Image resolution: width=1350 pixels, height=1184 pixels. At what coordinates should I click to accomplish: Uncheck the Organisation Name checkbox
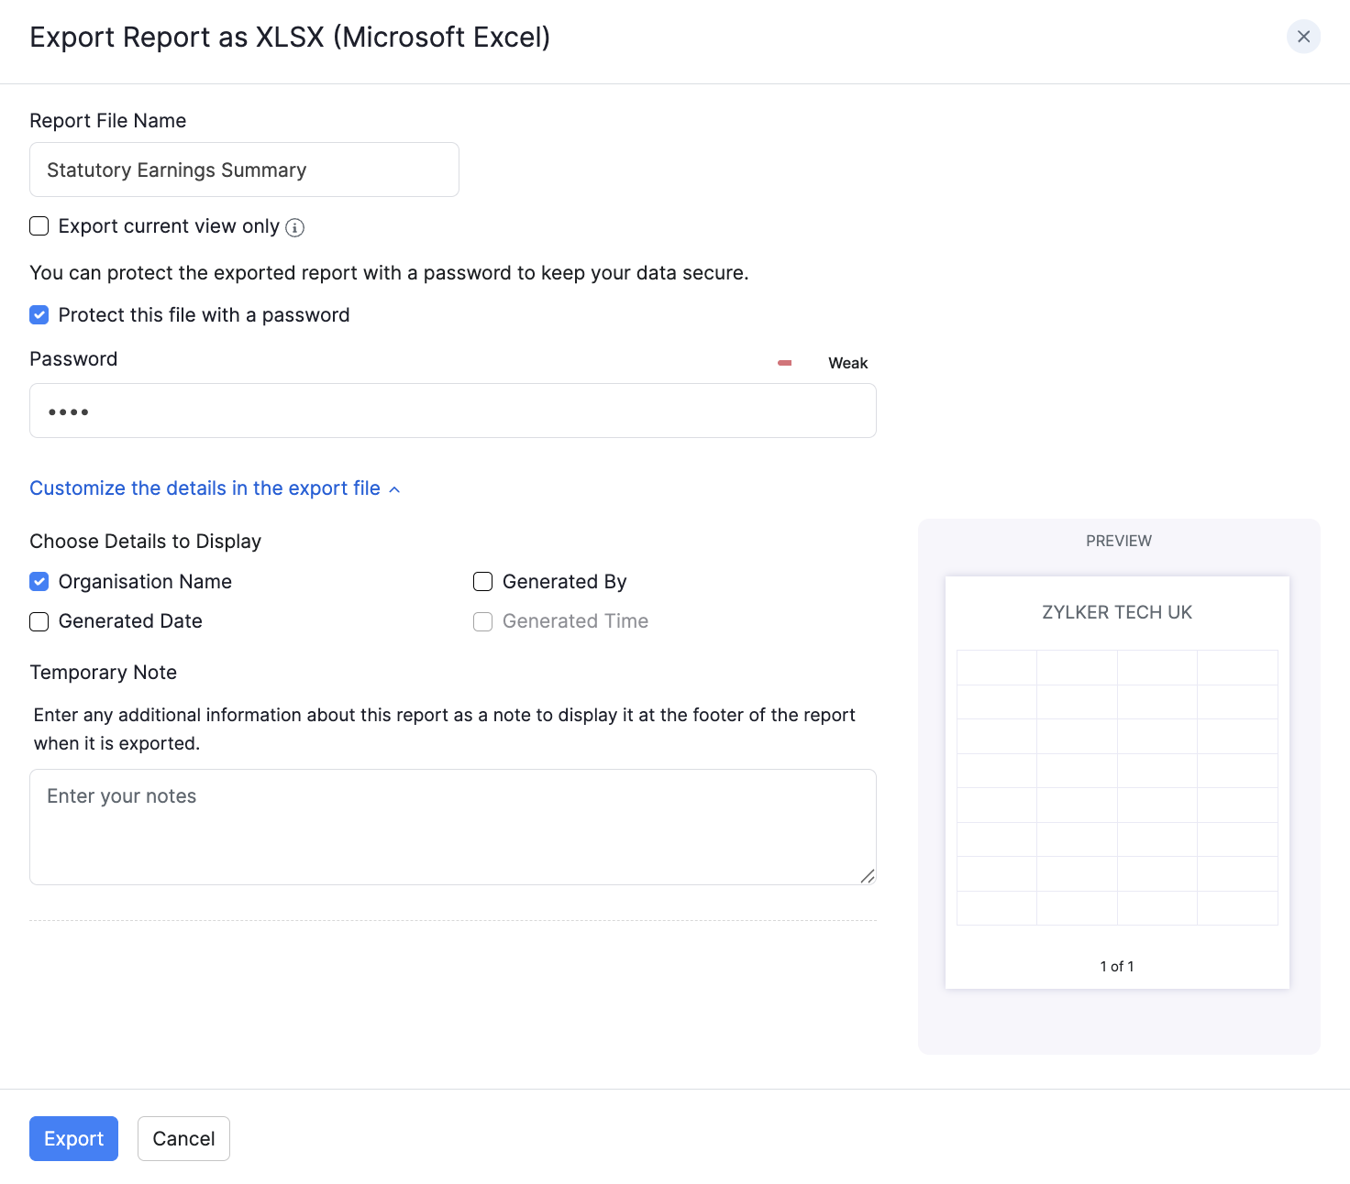coord(39,582)
